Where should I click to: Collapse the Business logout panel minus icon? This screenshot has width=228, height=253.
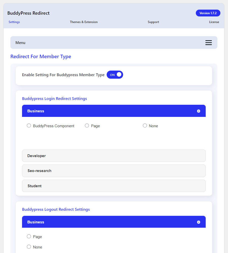198,222
